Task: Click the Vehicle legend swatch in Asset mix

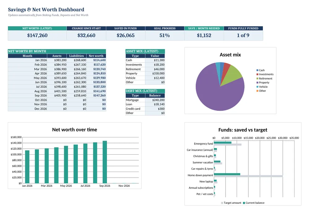Action: (x=257, y=87)
